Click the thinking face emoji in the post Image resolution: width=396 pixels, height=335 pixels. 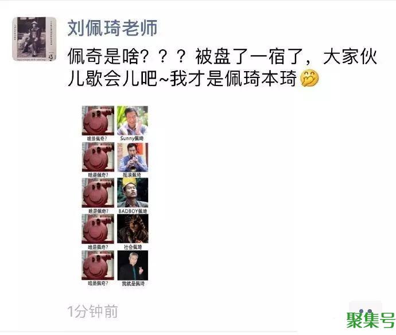pos(309,79)
